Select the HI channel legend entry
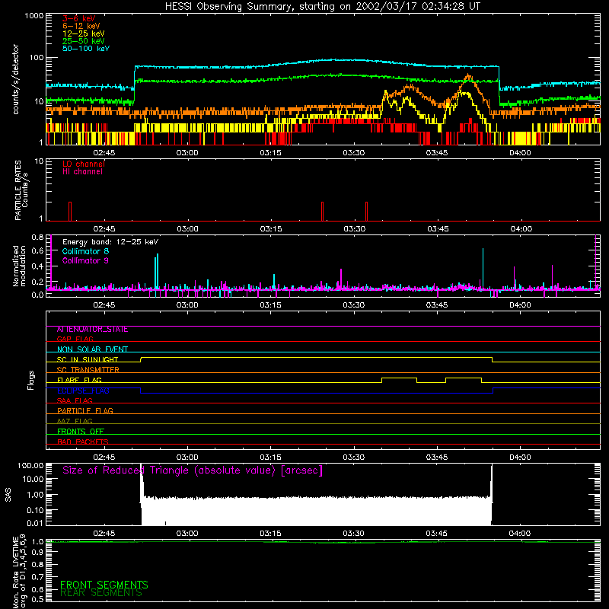The width and height of the screenshot is (609, 609). coord(82,172)
